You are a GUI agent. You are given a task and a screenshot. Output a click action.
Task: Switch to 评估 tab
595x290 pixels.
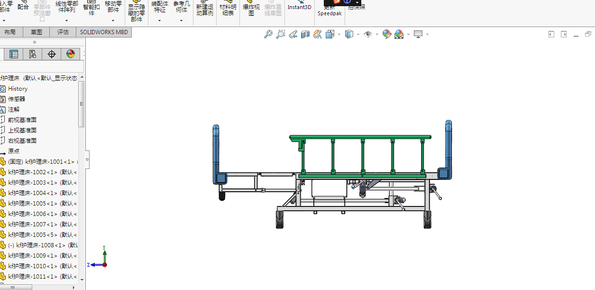pos(63,32)
